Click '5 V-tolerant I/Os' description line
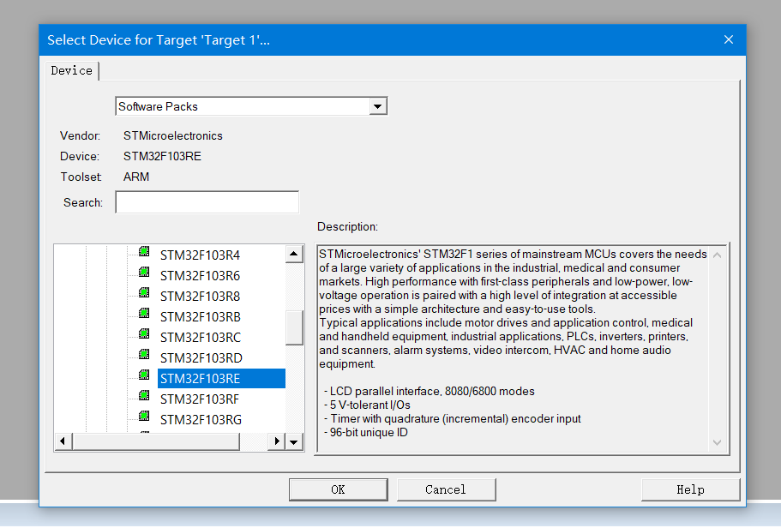 [x=367, y=405]
